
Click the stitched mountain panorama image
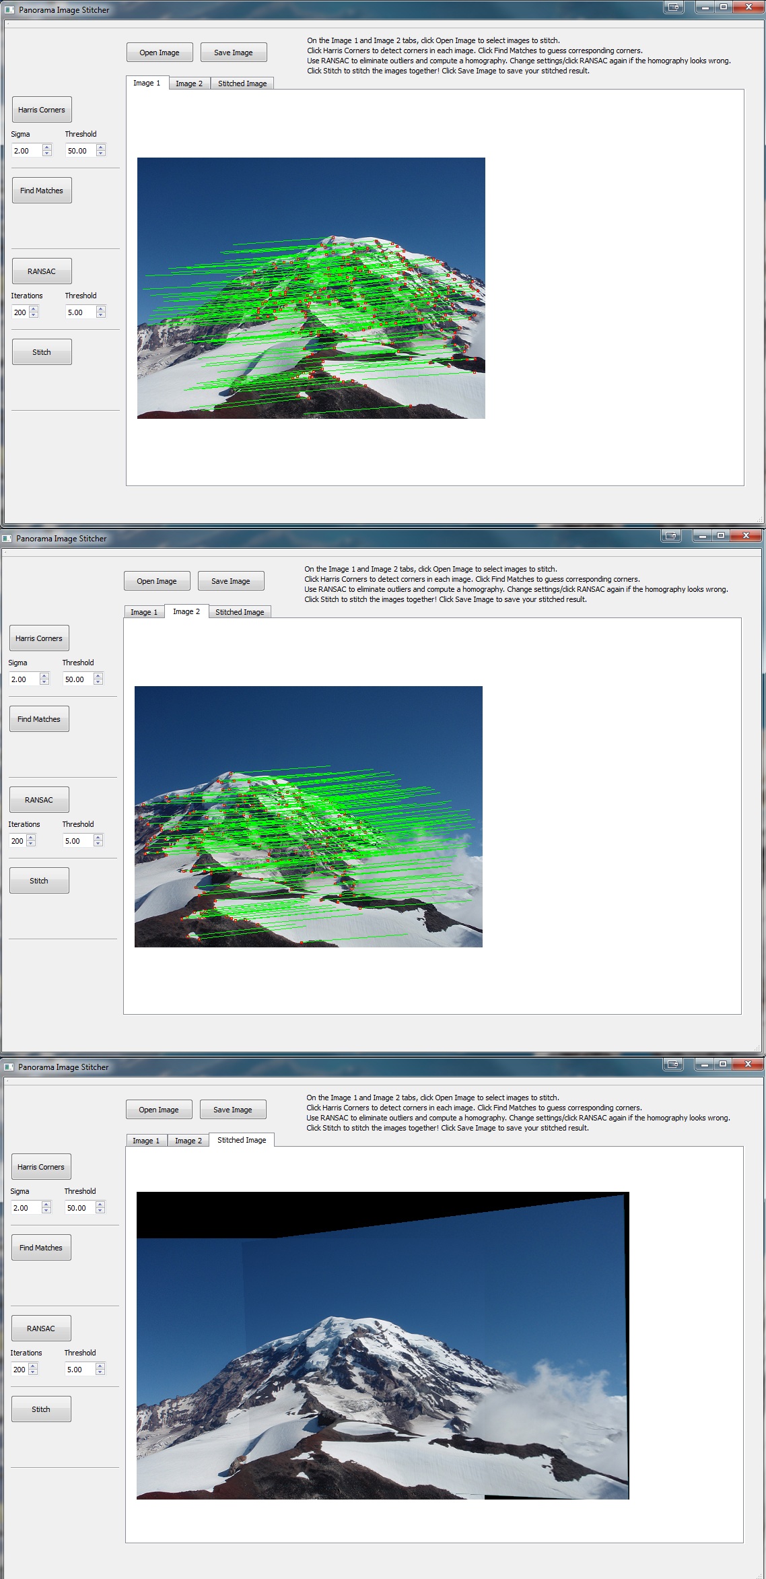click(383, 1345)
